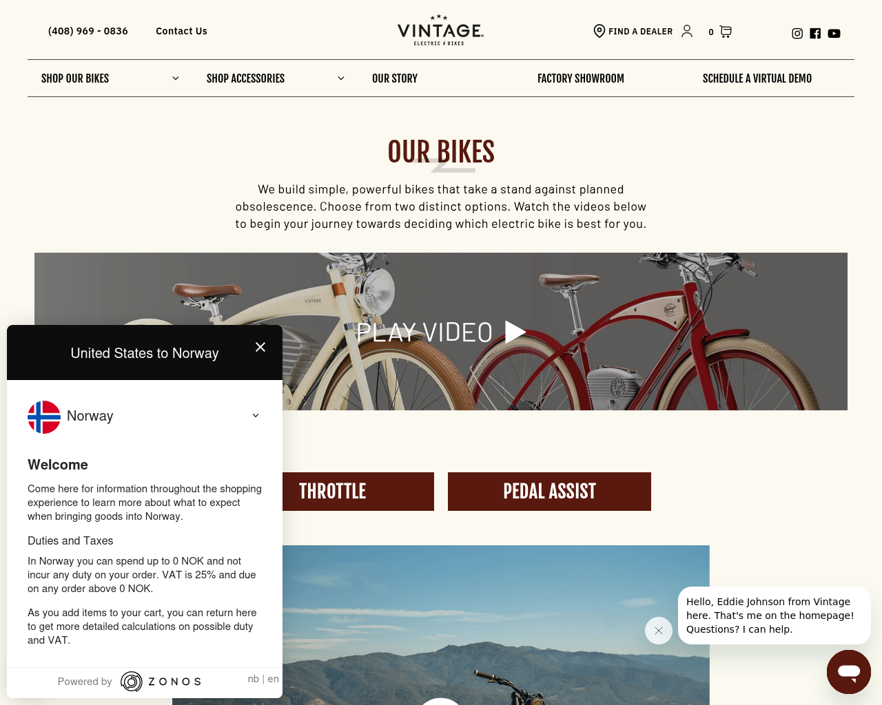Expand the Shop Our Bikes menu
Screen dimensions: 882x705
(x=110, y=78)
